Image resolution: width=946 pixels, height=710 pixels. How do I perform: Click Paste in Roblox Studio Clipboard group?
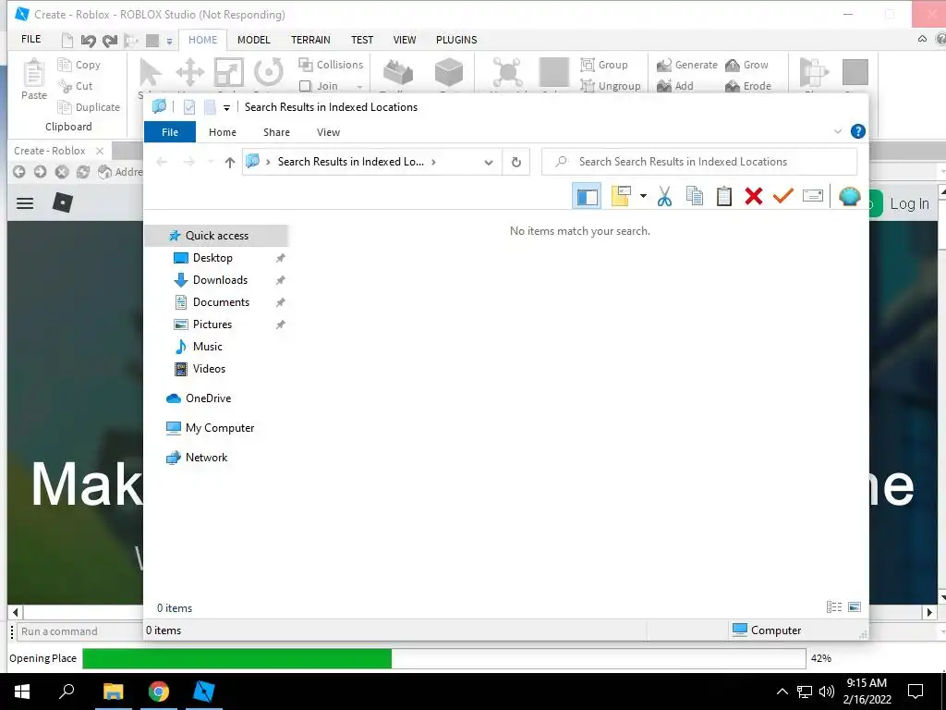[34, 80]
